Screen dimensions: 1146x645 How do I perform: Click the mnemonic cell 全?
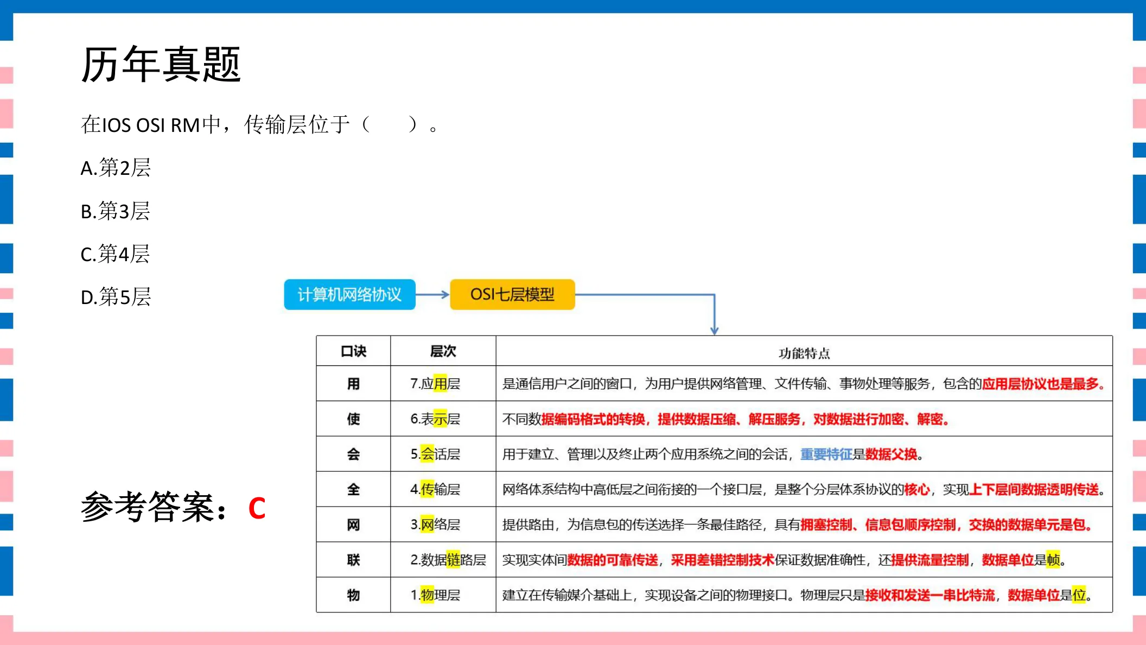click(353, 489)
